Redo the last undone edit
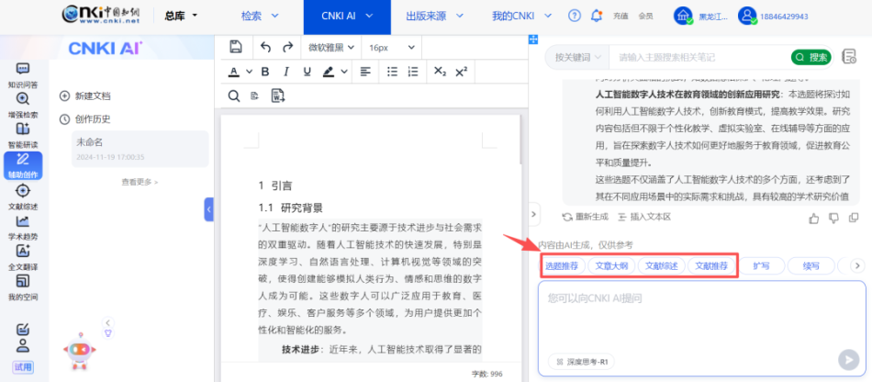This screenshot has height=382, width=872. pyautogui.click(x=287, y=47)
